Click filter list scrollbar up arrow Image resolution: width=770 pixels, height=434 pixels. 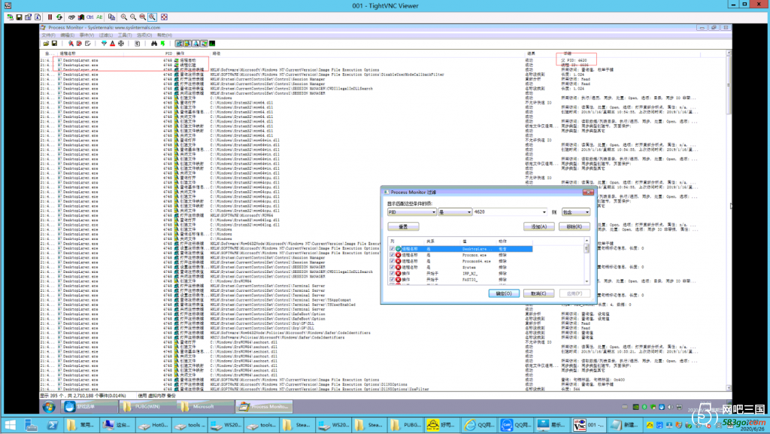pyautogui.click(x=587, y=241)
